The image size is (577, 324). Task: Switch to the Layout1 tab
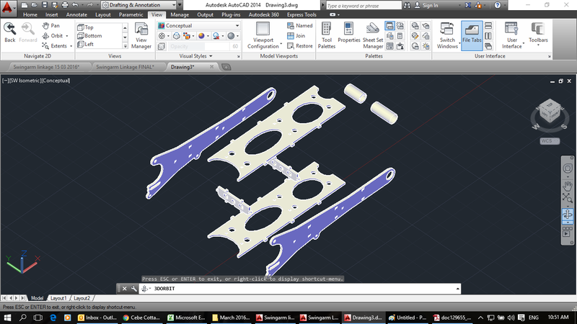[58, 298]
